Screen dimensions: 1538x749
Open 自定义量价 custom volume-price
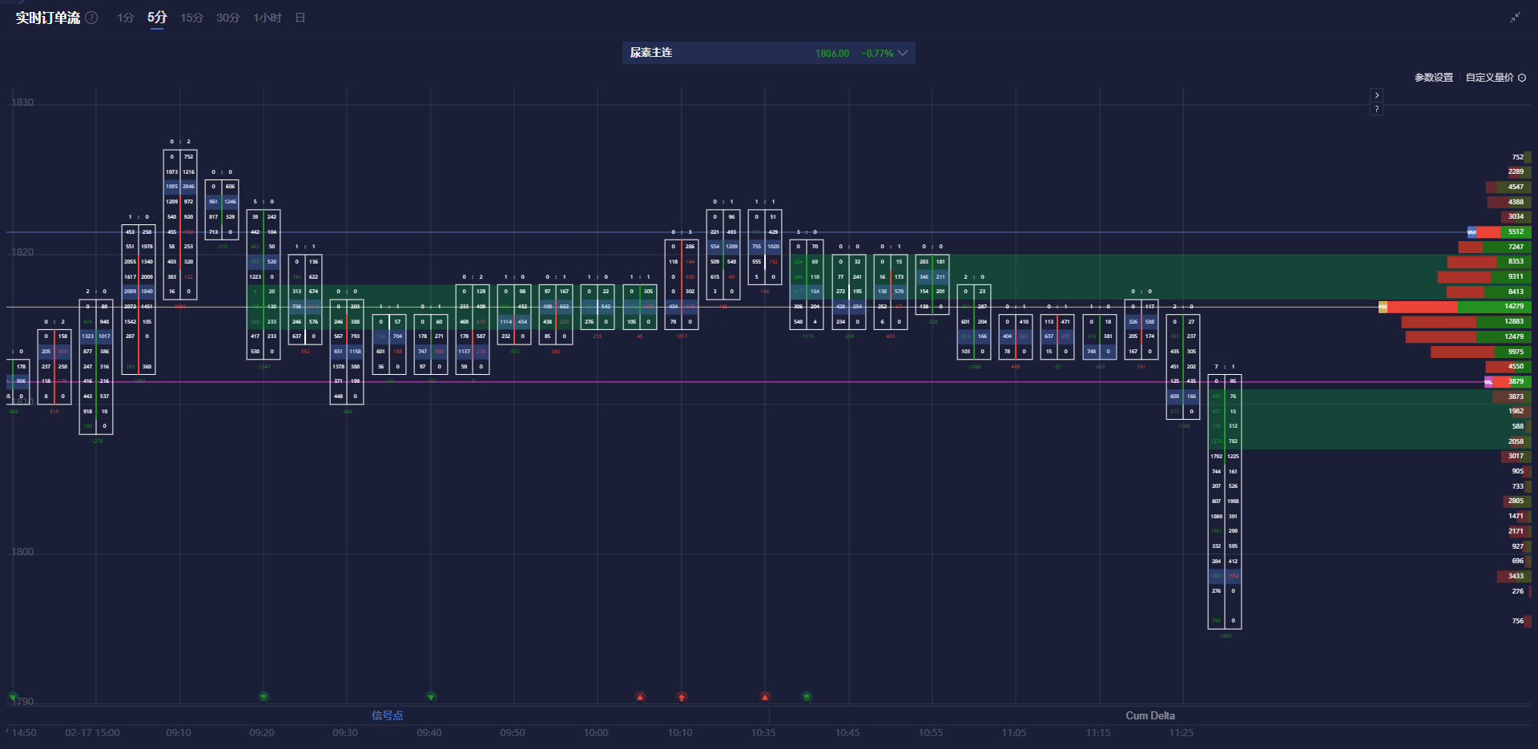[1489, 78]
